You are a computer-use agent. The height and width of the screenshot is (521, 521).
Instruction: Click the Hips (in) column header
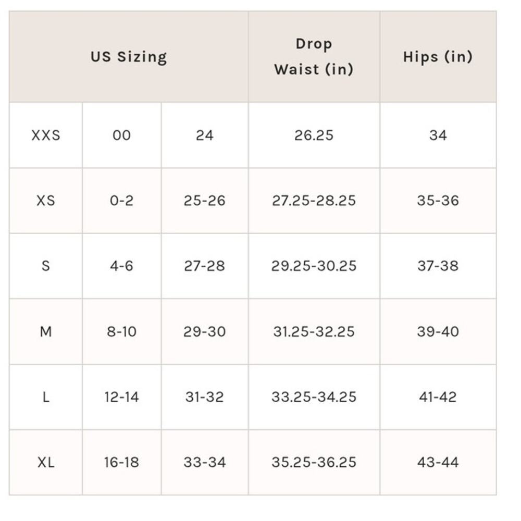[x=438, y=56]
